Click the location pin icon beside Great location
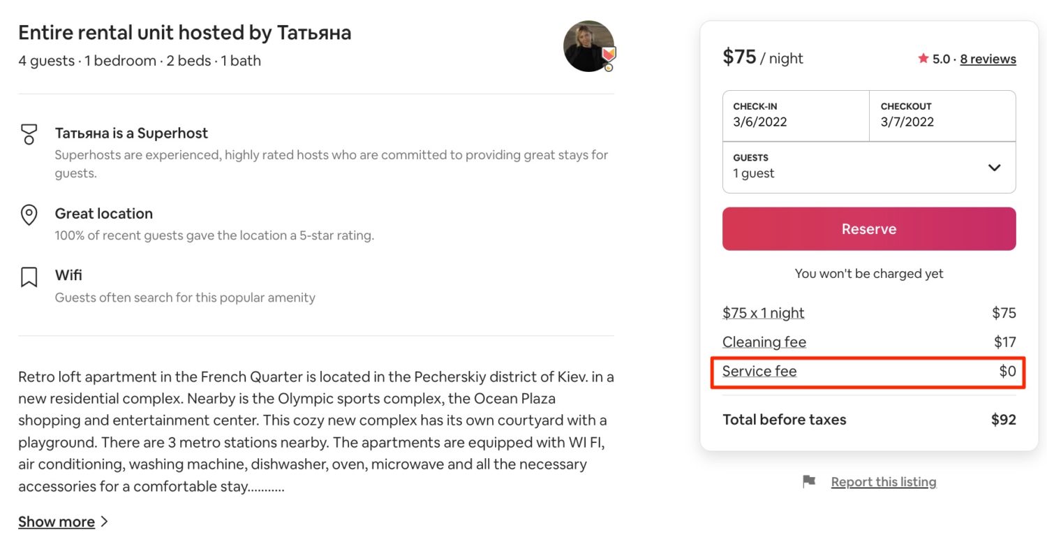This screenshot has width=1047, height=549. pyautogui.click(x=29, y=215)
